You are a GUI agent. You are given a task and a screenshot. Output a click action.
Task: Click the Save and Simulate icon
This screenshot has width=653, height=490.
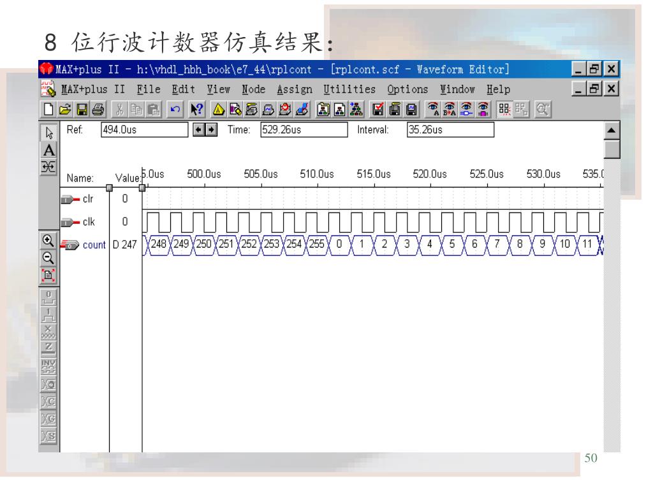coord(411,110)
